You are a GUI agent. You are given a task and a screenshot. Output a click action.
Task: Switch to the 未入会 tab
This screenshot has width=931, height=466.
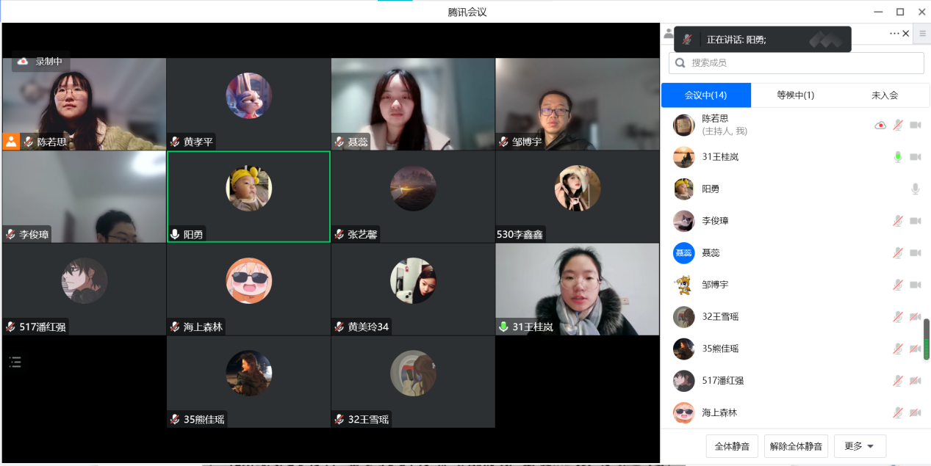pyautogui.click(x=885, y=95)
